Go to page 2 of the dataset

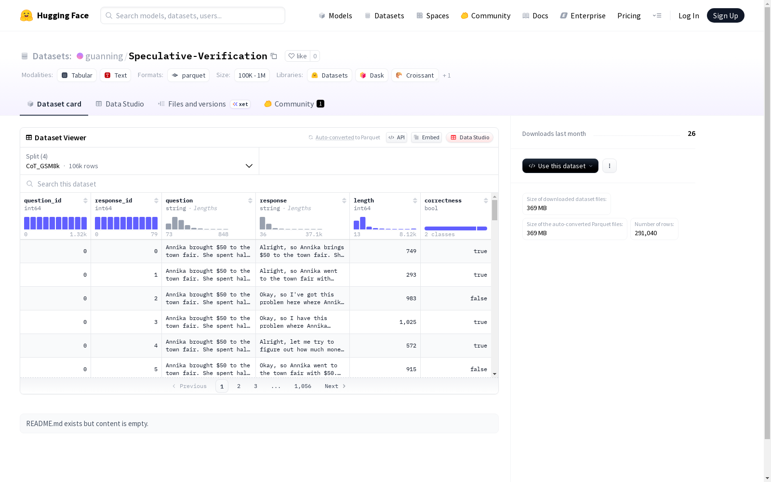239,386
